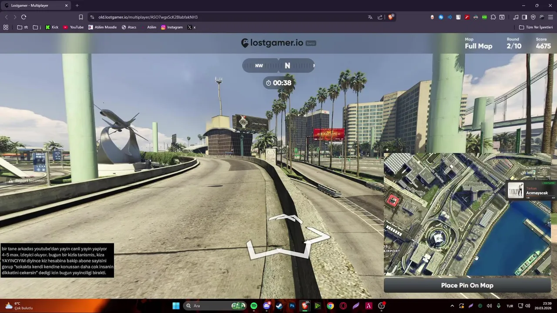Screen dimensions: 557x313
Task: Open the X bookmark
Action: pyautogui.click(x=191, y=27)
